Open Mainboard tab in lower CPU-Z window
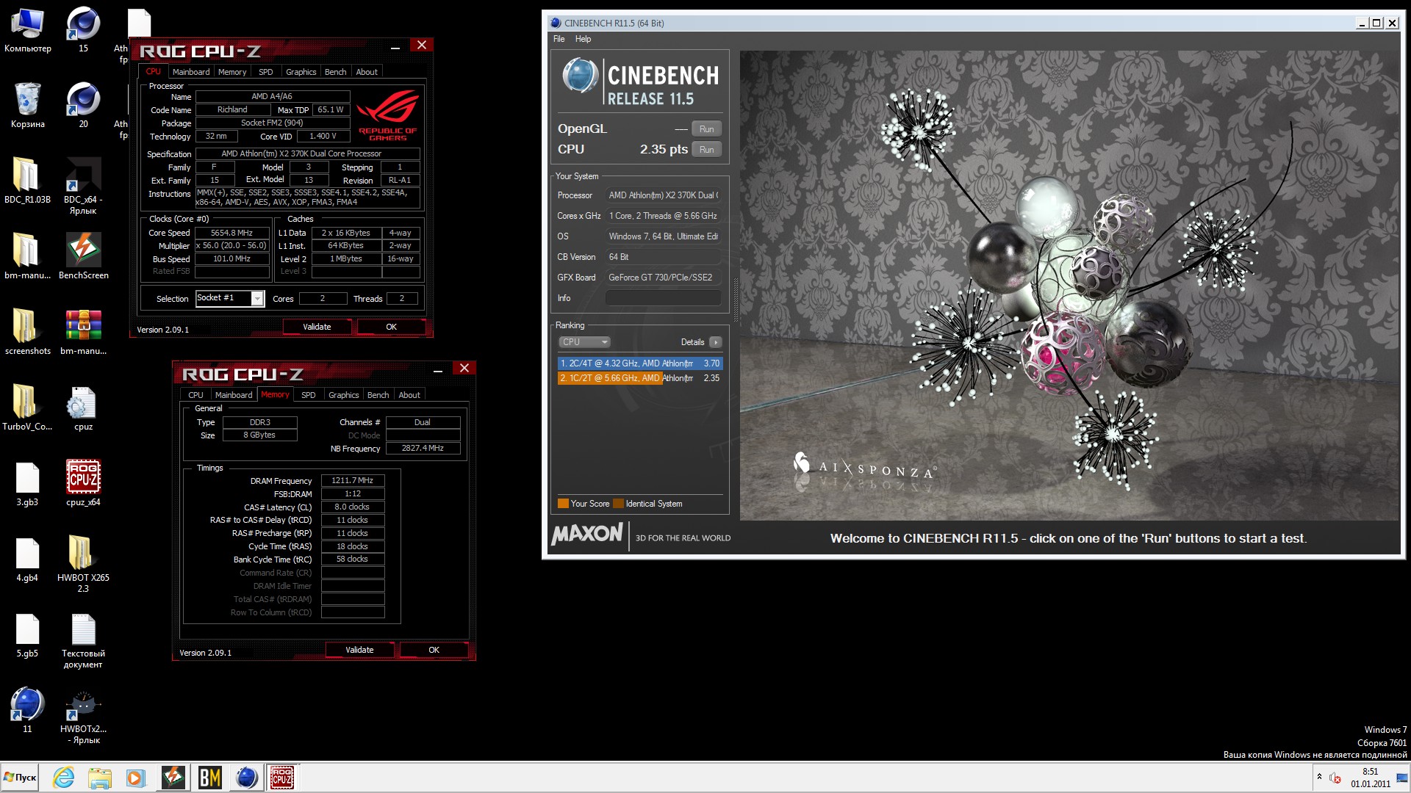This screenshot has height=793, width=1411. [234, 395]
